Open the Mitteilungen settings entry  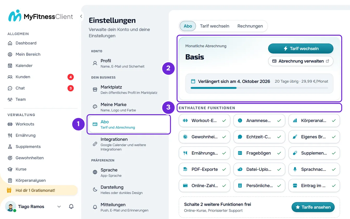click(x=129, y=207)
